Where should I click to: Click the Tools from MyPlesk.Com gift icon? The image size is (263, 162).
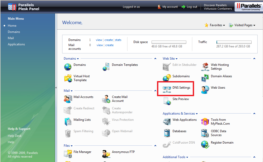(x=205, y=122)
